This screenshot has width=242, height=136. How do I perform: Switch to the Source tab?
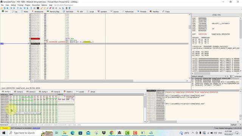coord(115,12)
